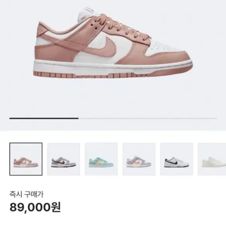Click the white tongue of the main shoe
226x226 pixels.
[85, 14]
